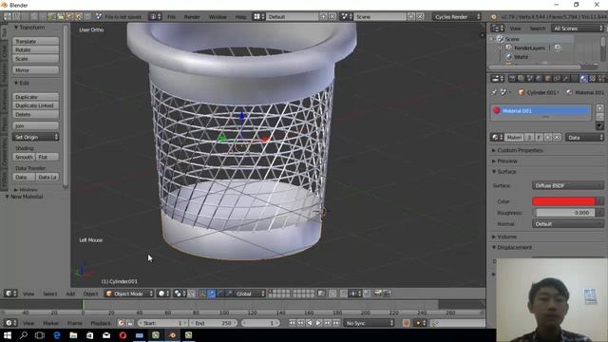The height and width of the screenshot is (342, 608).
Task: Open the pivot point selector
Action: (x=180, y=294)
